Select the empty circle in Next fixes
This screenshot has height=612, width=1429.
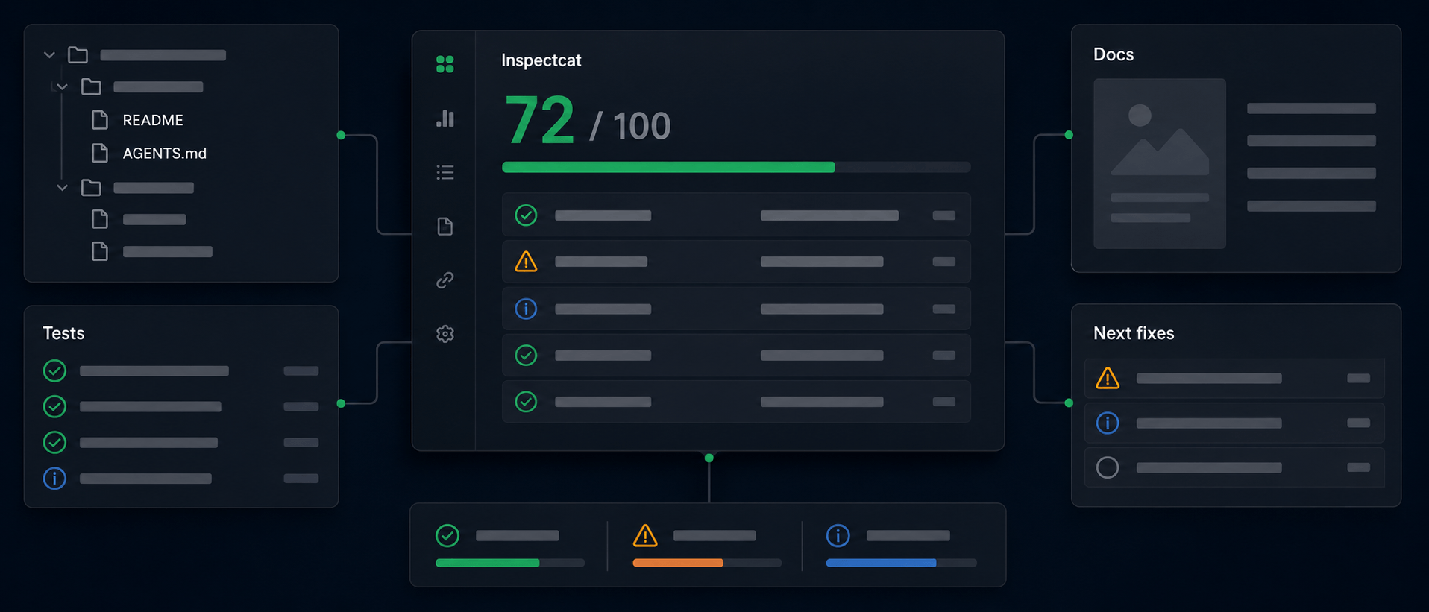1108,467
